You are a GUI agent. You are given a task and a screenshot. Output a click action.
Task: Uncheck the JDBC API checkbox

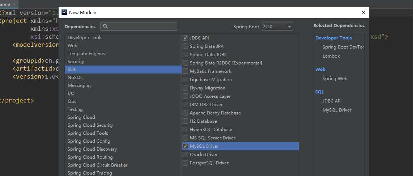[x=186, y=38]
